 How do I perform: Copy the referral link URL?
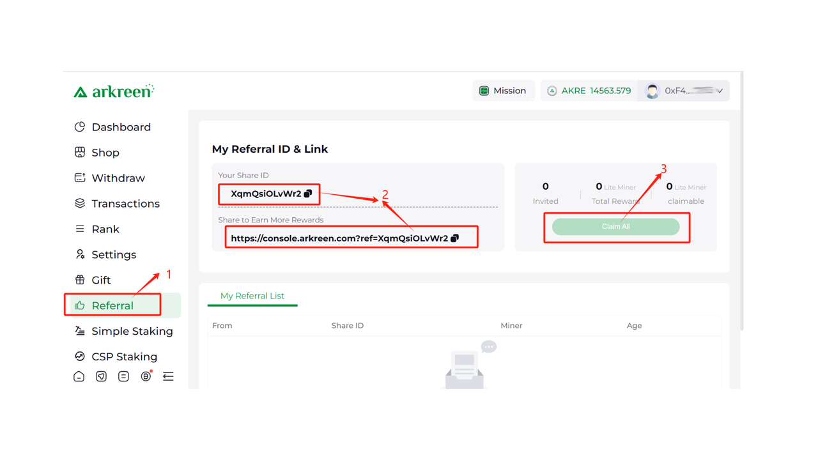pos(455,238)
